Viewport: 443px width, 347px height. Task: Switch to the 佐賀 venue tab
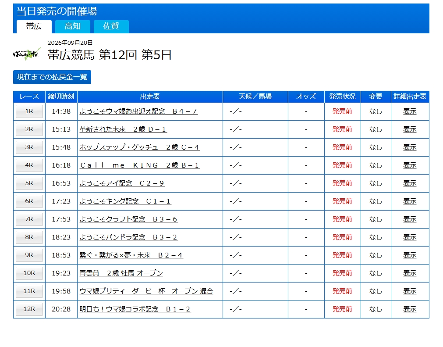[111, 27]
